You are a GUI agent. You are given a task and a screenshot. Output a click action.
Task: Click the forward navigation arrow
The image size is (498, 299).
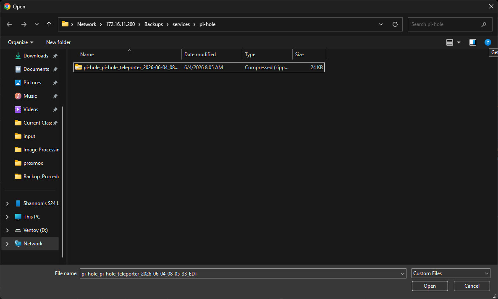coord(24,24)
